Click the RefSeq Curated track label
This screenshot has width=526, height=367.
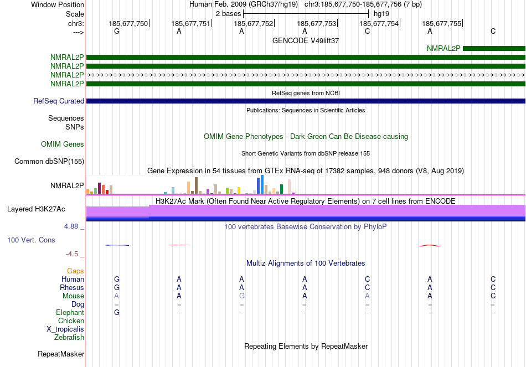(x=58, y=101)
